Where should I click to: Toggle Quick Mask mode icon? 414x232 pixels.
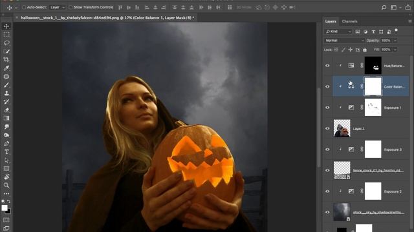(x=6, y=220)
